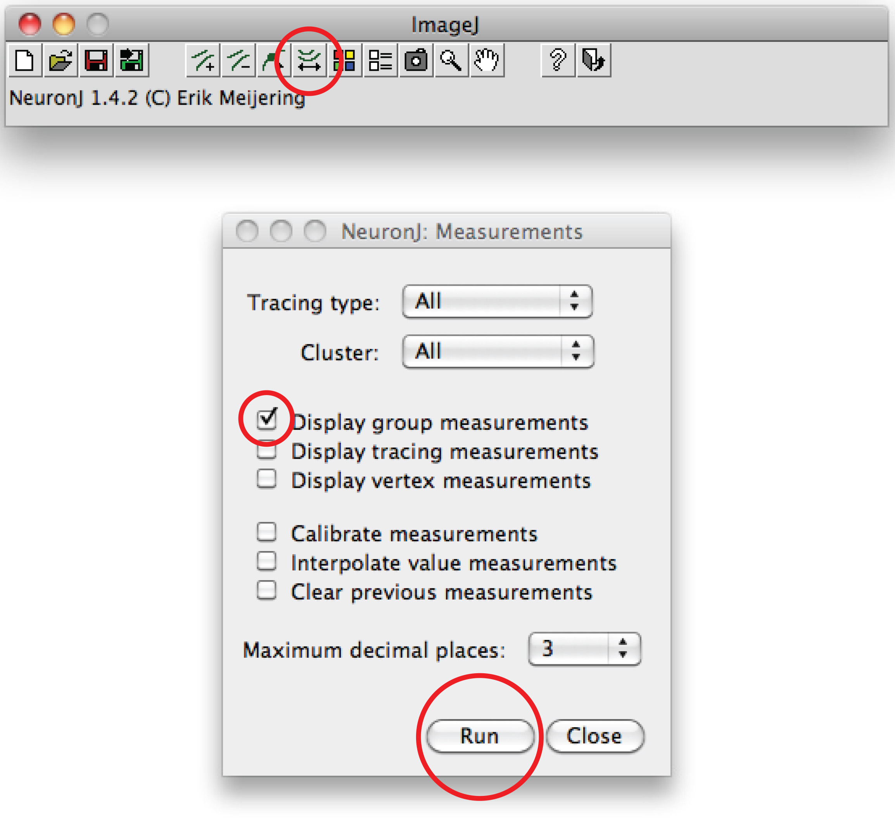The image size is (895, 818).
Task: Click the camera snapshot icon
Action: [x=416, y=61]
